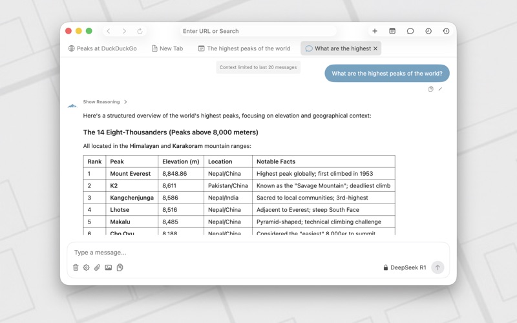Click 'The 14 Eight-Thousanders' heading

171,132
